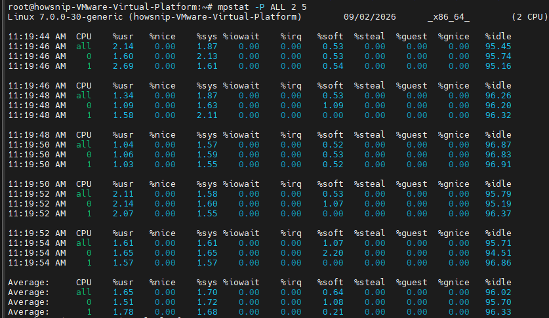Screen dimensions: 549x318
Task: Click the average %idle value "96.33"
Action: coord(498,311)
